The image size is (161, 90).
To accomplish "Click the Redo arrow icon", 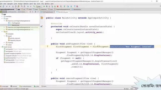I will 10,6.
